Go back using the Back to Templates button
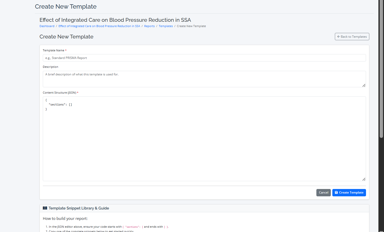Image resolution: width=384 pixels, height=232 pixels. tap(352, 37)
